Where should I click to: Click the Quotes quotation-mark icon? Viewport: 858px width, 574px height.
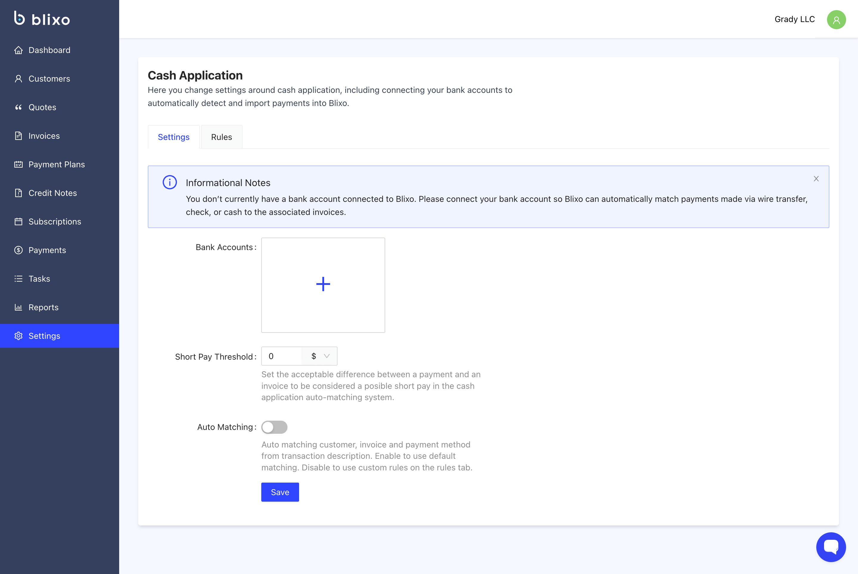pos(18,107)
